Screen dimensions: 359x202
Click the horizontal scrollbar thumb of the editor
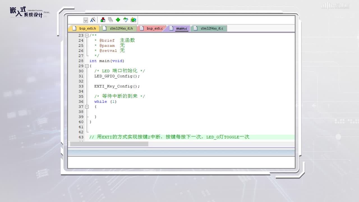tap(109, 144)
